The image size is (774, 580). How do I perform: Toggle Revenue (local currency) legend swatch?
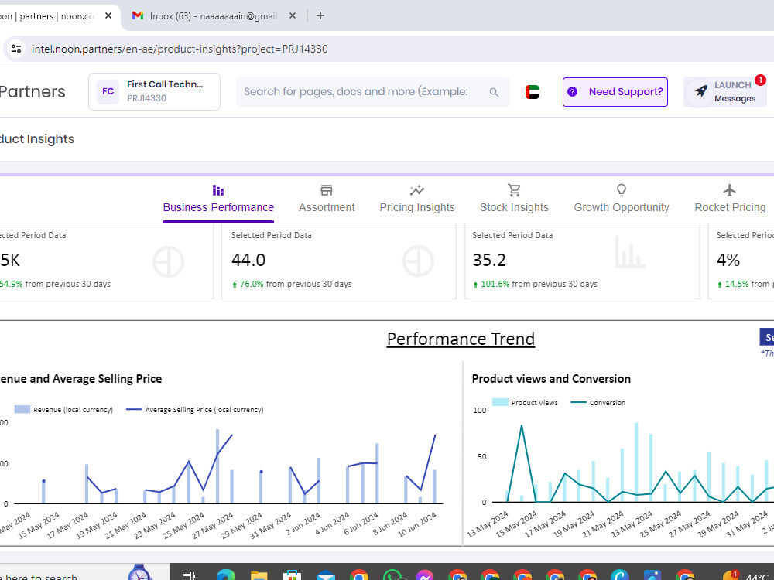[22, 409]
